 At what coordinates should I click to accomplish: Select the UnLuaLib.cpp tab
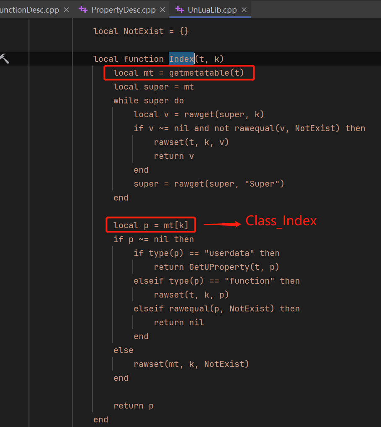tap(212, 9)
